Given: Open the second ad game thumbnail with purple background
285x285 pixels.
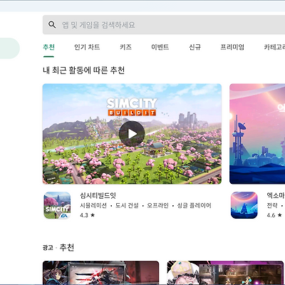Looking at the screenshot, I should (x=225, y=273).
